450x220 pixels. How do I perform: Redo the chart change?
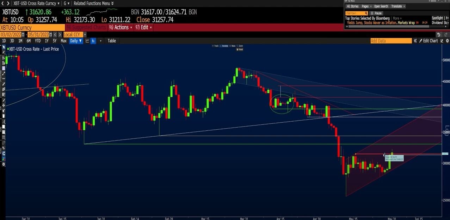(x=445, y=34)
